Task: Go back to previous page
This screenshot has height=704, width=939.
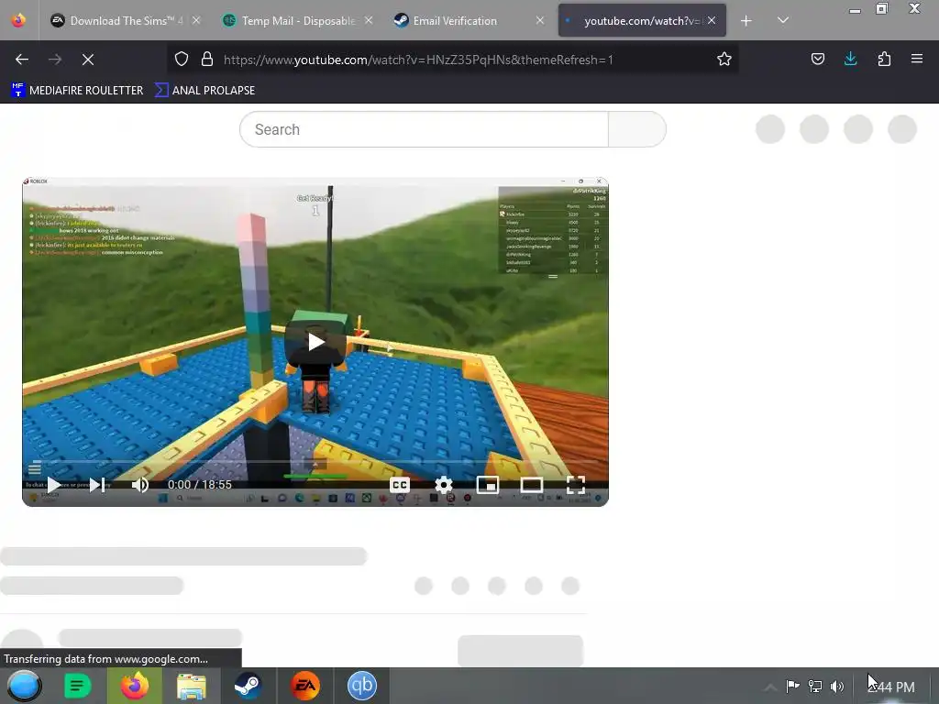Action: coord(22,60)
